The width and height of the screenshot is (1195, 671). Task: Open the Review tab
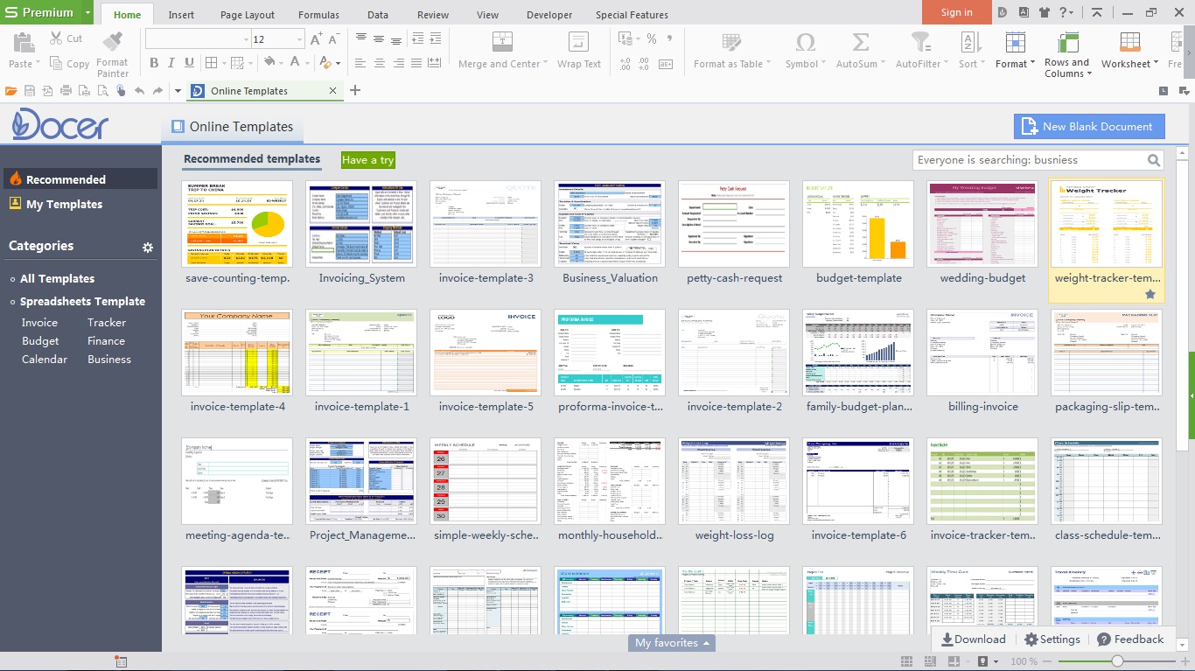click(433, 15)
